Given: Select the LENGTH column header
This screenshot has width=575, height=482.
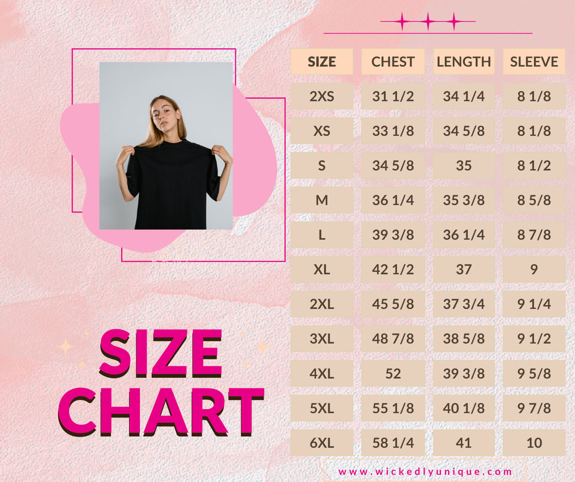Looking at the screenshot, I should [463, 62].
